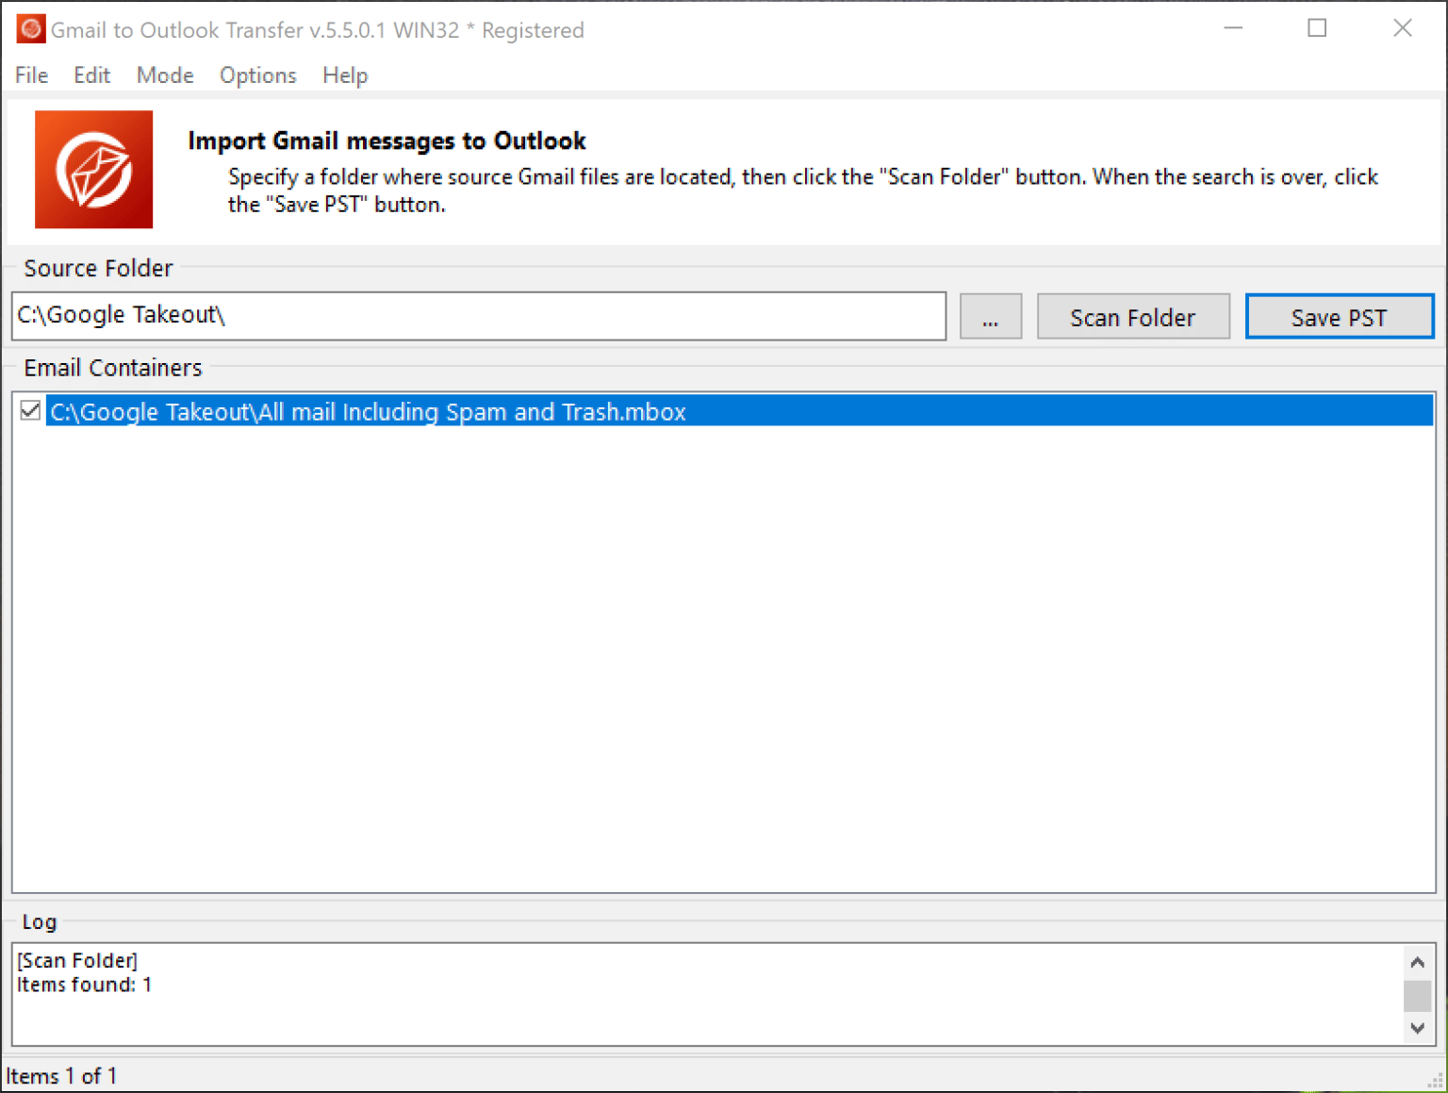The width and height of the screenshot is (1448, 1093).
Task: Close the Gmail to Outlook Transfer window
Action: tap(1402, 28)
